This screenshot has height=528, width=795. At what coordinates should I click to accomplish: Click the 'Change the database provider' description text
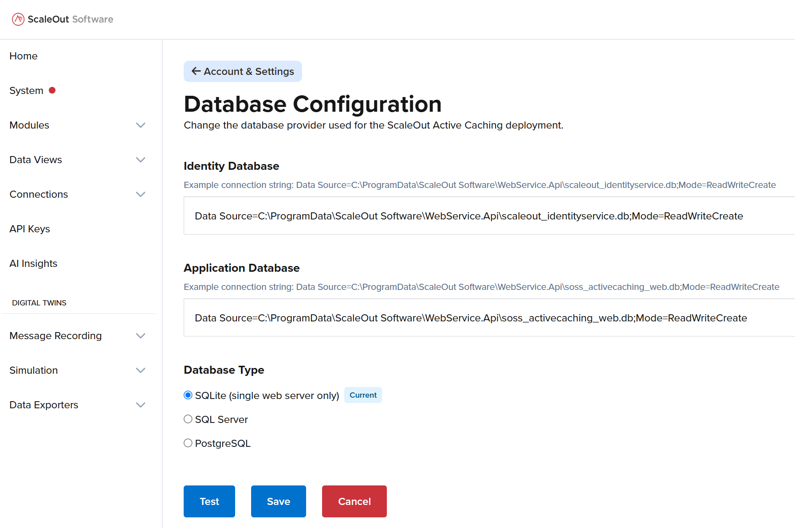pos(374,125)
